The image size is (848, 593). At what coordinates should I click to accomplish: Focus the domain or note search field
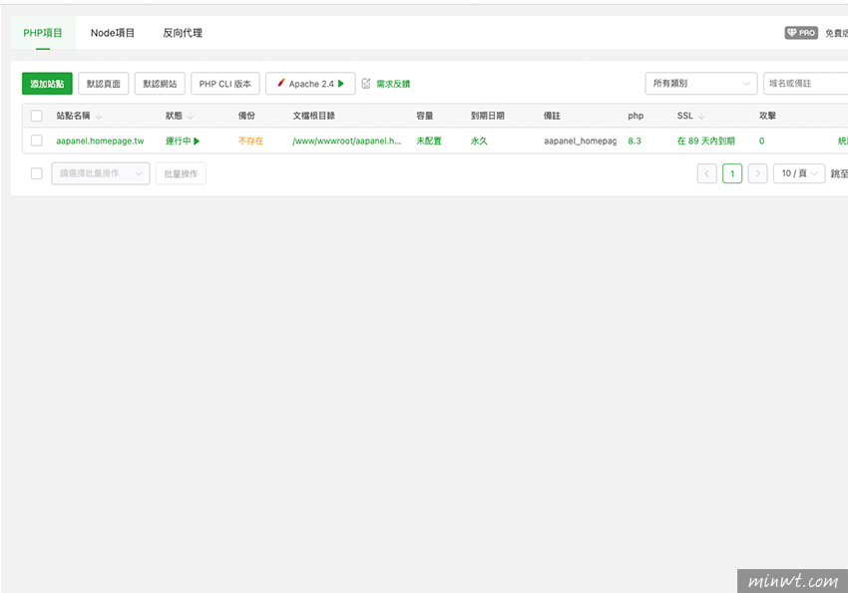(x=806, y=83)
